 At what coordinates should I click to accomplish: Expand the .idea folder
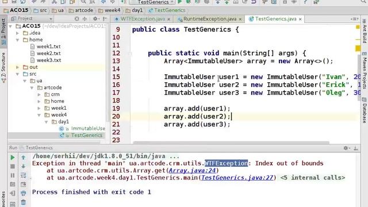pos(18,33)
